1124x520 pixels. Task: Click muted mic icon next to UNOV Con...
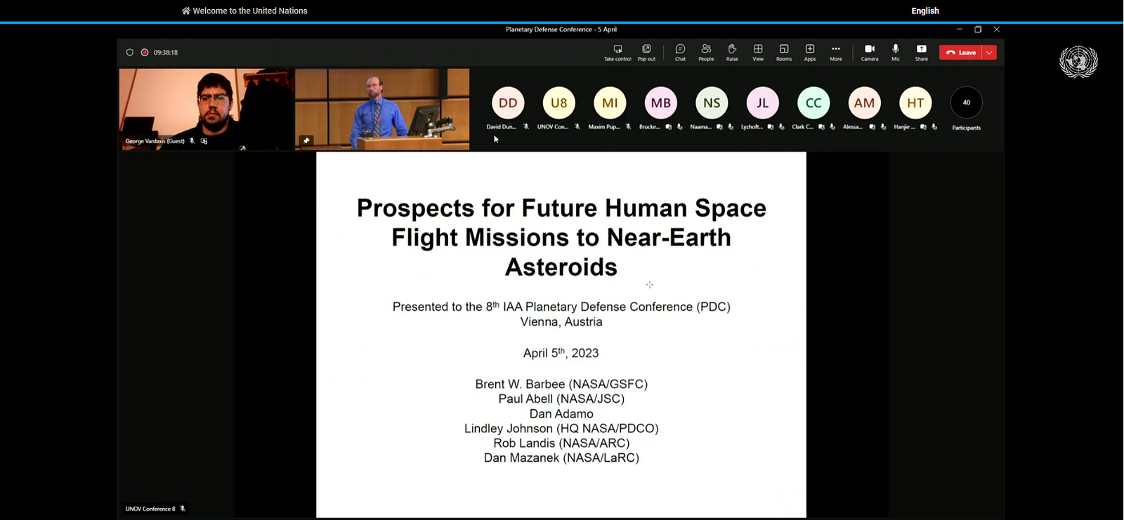[577, 127]
